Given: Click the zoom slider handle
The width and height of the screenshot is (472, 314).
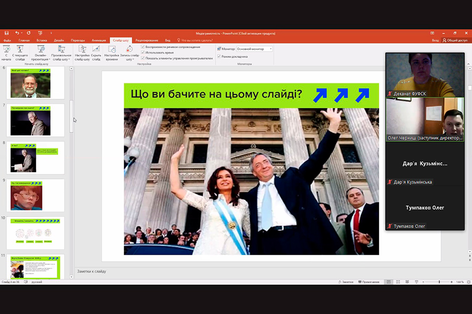Looking at the screenshot, I should click(x=439, y=282).
